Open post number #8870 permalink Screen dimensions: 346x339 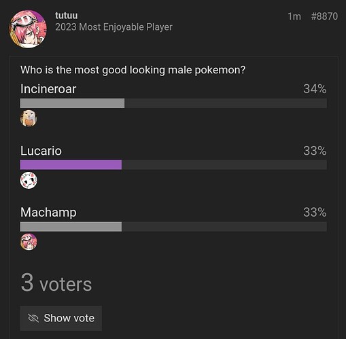click(324, 16)
